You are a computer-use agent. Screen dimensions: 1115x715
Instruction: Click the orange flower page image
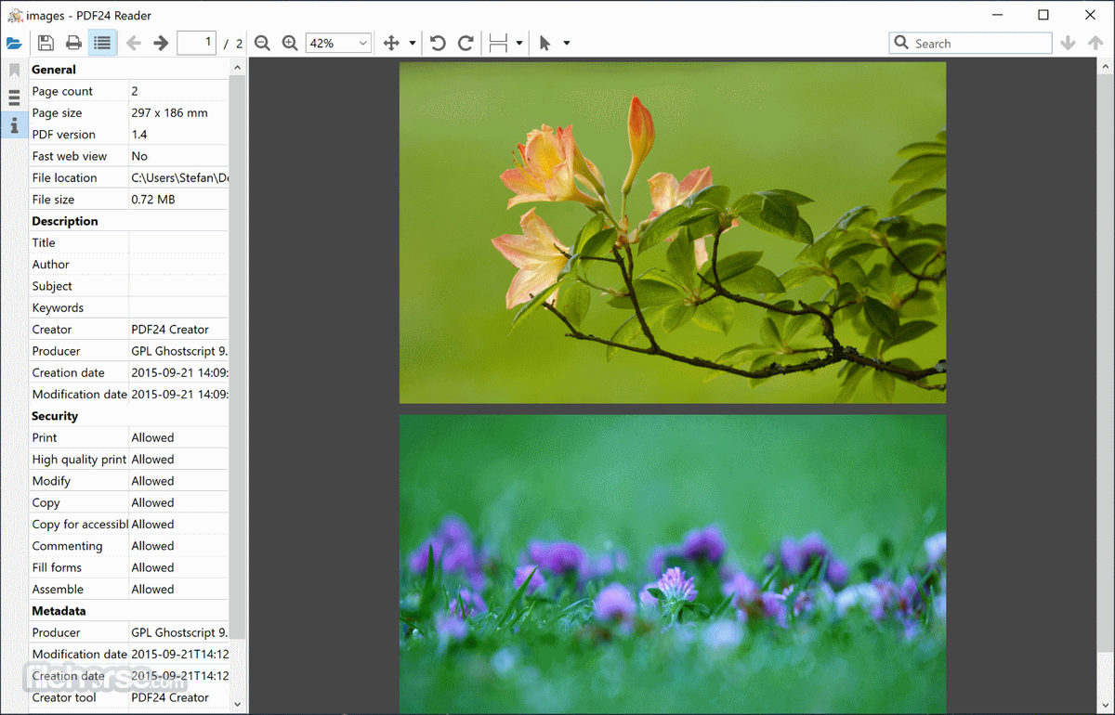pos(673,233)
